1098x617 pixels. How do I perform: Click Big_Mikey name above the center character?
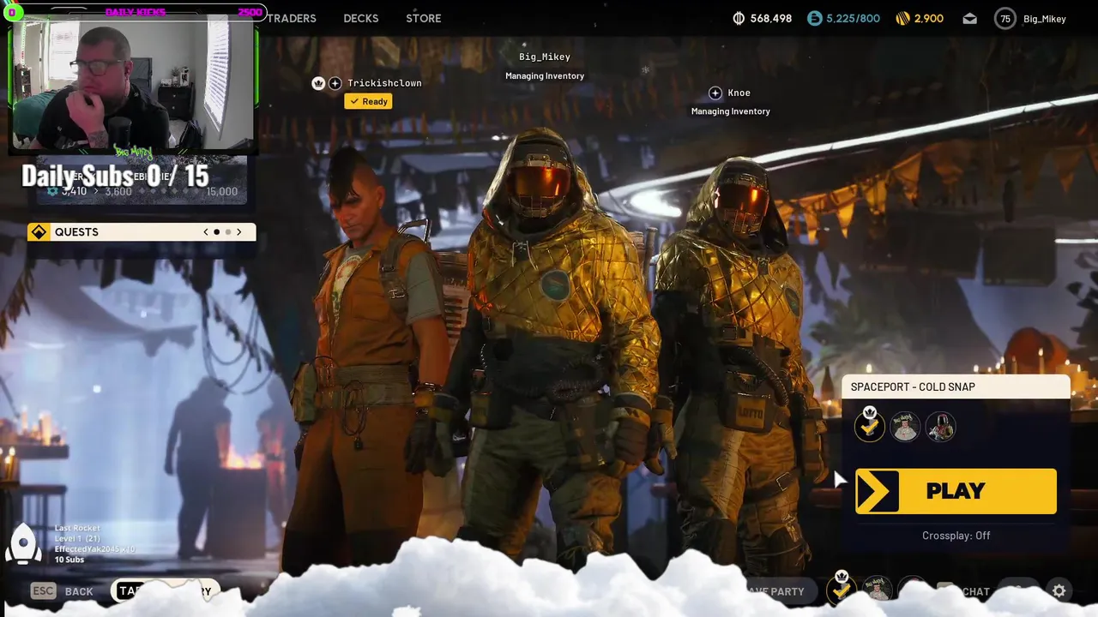[545, 57]
